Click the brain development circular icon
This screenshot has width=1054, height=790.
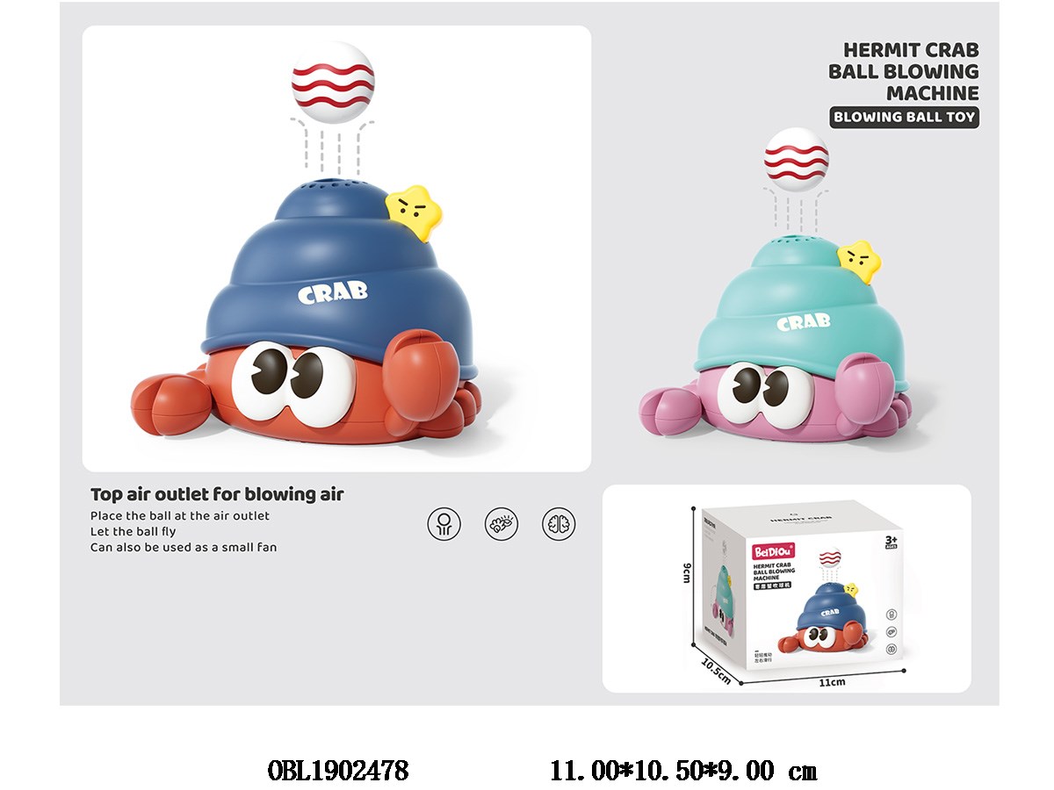[x=559, y=523]
